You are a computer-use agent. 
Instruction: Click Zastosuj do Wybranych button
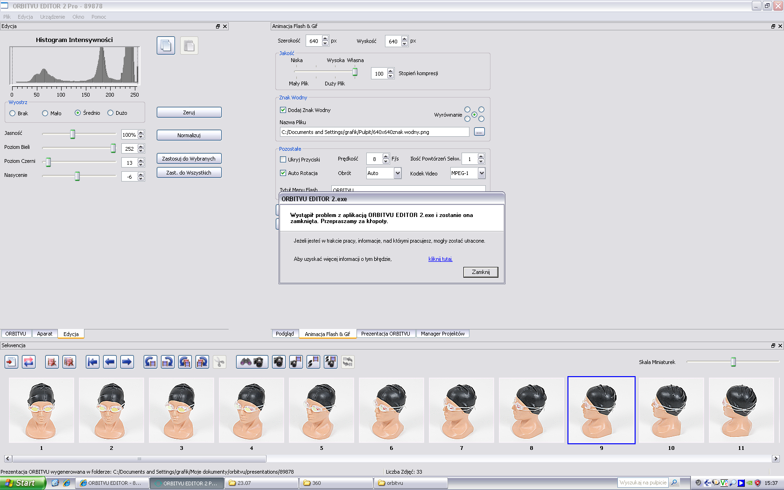click(189, 159)
